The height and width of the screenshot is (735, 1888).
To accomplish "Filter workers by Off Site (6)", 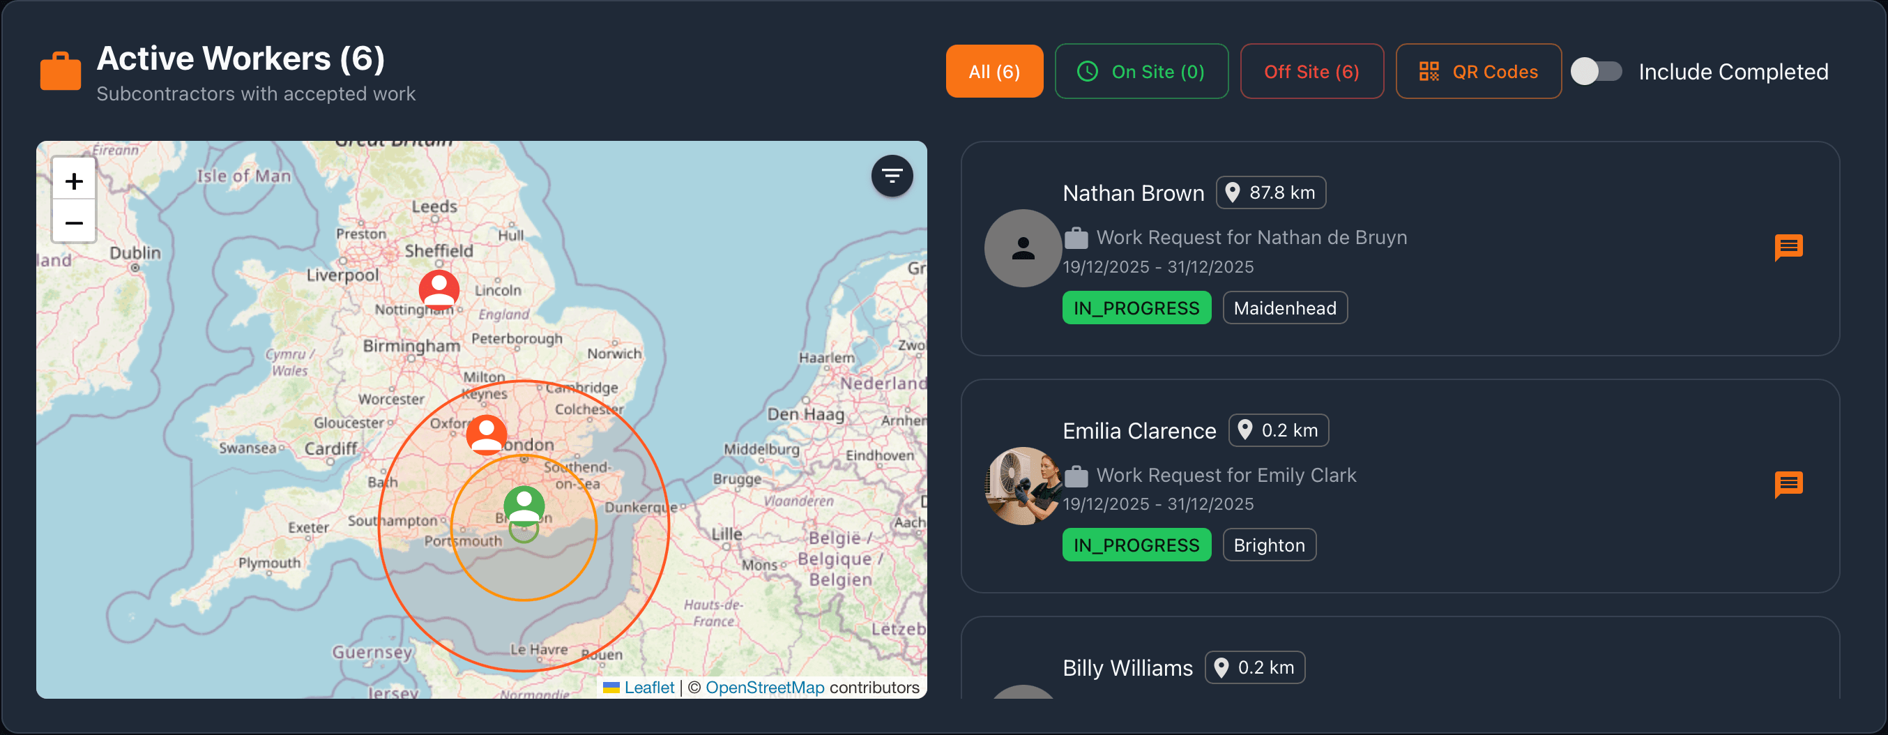I will tap(1311, 72).
